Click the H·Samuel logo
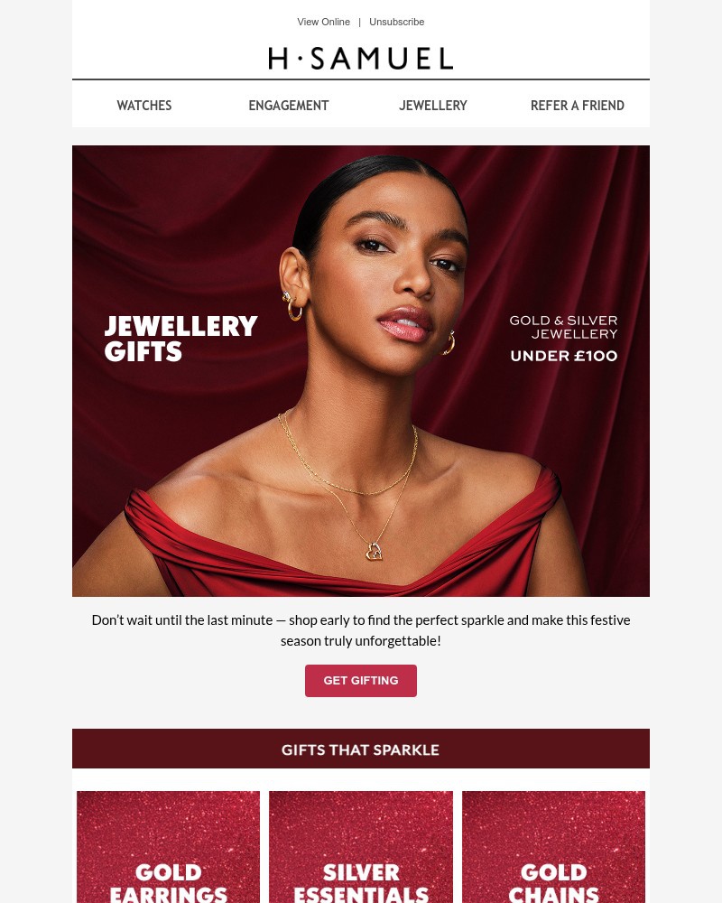Image resolution: width=722 pixels, height=903 pixels. [x=360, y=58]
